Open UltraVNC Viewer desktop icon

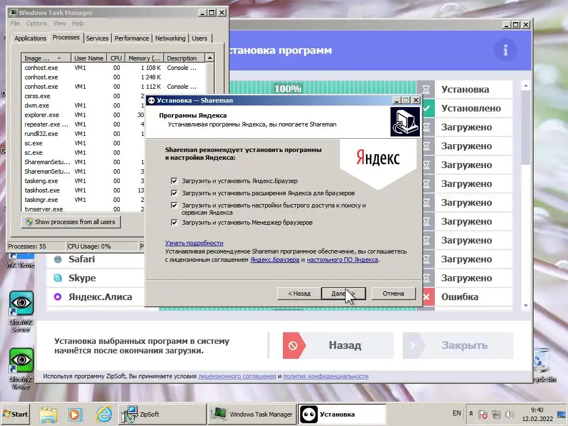click(21, 368)
